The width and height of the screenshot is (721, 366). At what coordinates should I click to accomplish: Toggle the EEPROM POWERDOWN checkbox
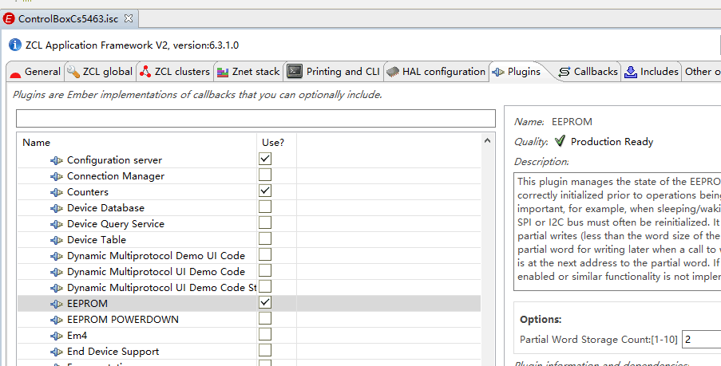(265, 319)
